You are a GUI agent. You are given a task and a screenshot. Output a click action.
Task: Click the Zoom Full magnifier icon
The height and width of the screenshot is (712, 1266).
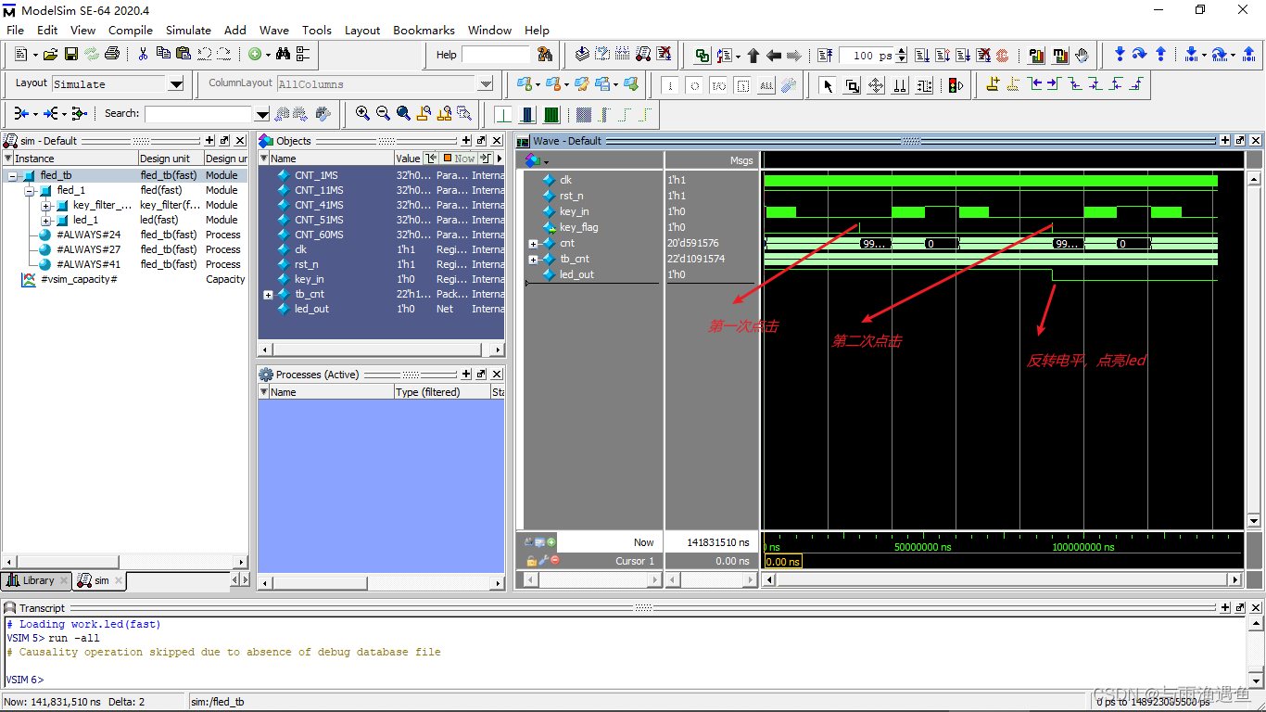coord(403,113)
